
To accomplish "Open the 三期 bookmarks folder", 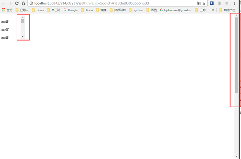I will pos(201,10).
